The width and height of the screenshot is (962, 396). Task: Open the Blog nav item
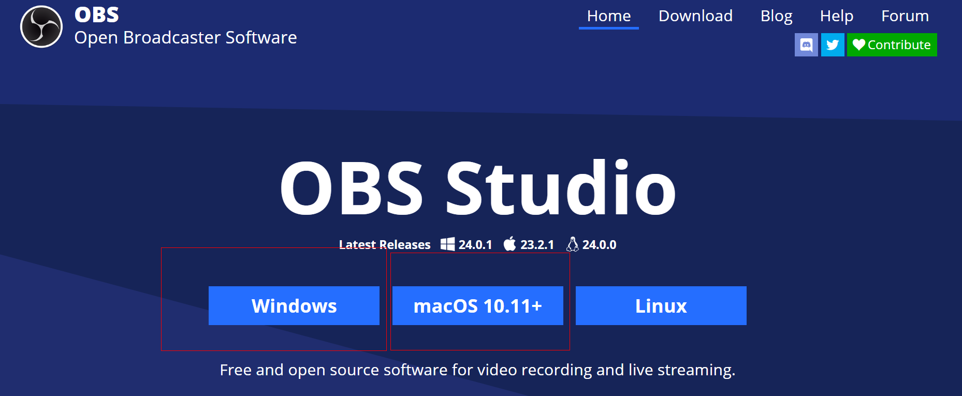776,16
